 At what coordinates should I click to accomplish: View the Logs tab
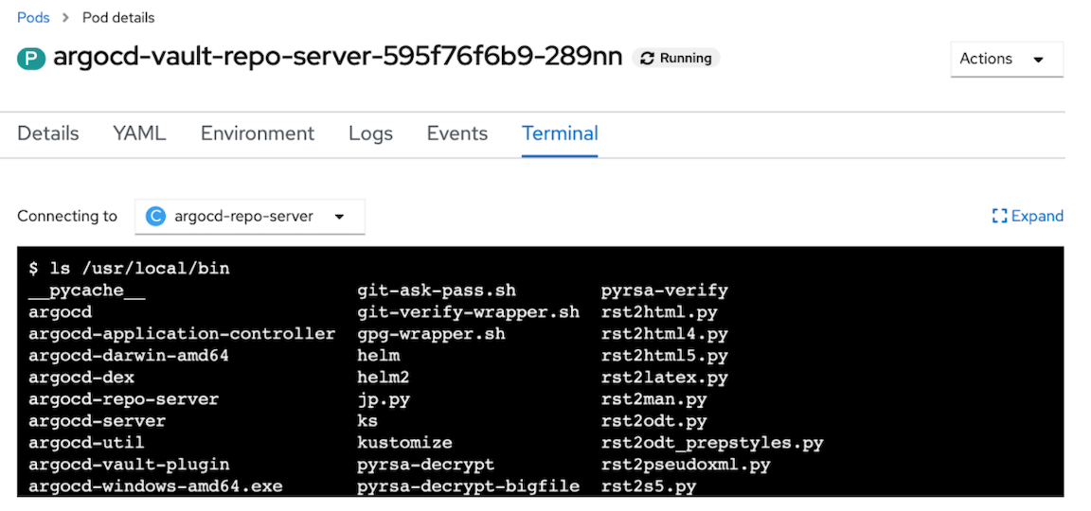(370, 133)
